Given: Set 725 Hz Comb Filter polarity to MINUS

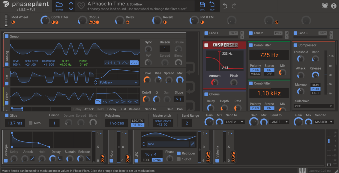Looking at the screenshot, I should point(255,74).
